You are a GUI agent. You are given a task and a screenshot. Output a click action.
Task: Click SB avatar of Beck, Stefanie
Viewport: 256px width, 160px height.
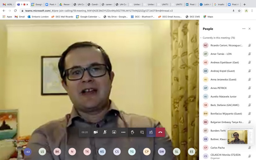205,105
